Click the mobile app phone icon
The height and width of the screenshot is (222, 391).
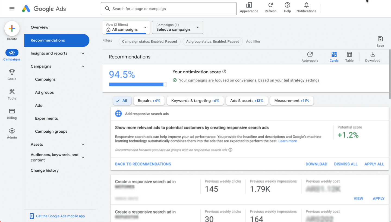point(32,216)
